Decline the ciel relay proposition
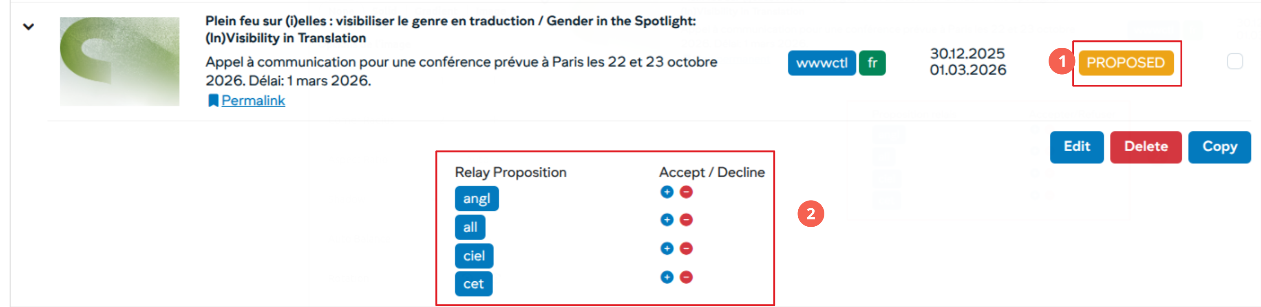 686,249
